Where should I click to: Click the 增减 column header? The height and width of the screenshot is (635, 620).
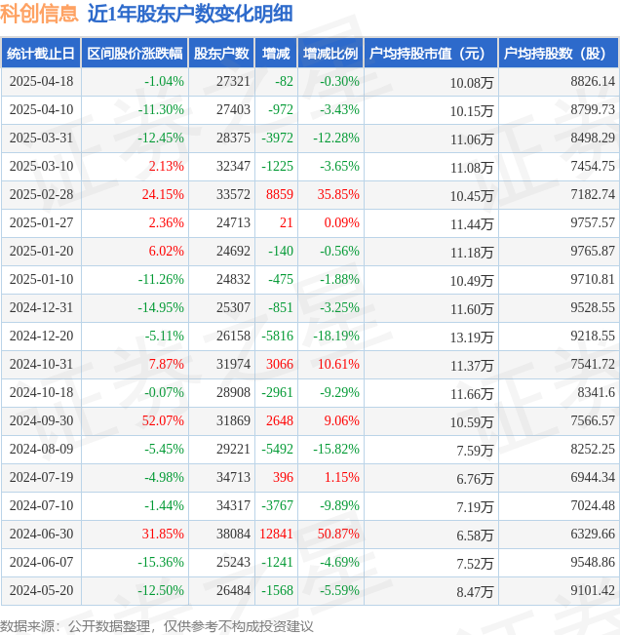click(x=276, y=53)
